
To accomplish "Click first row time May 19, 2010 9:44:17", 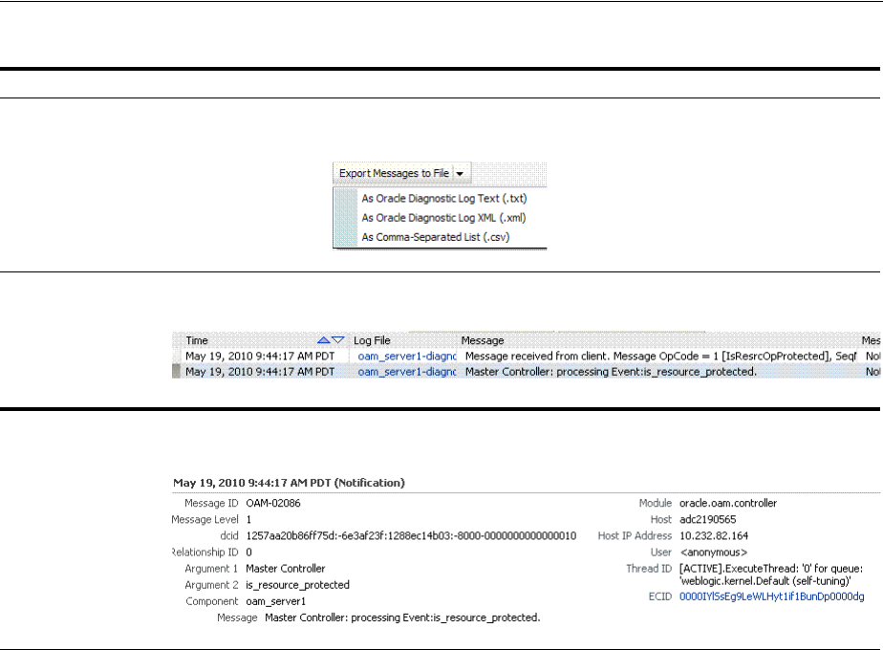I will [260, 356].
